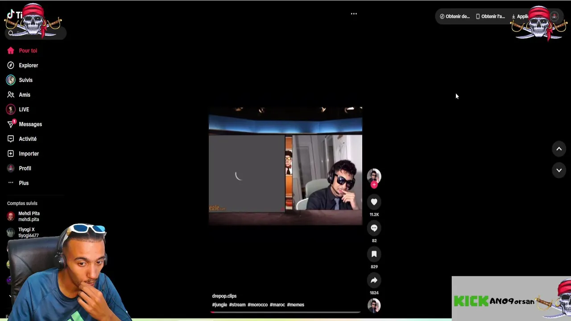Screen dimensions: 571x321
Task: Share the video with the arrow icon
Action: pyautogui.click(x=374, y=280)
